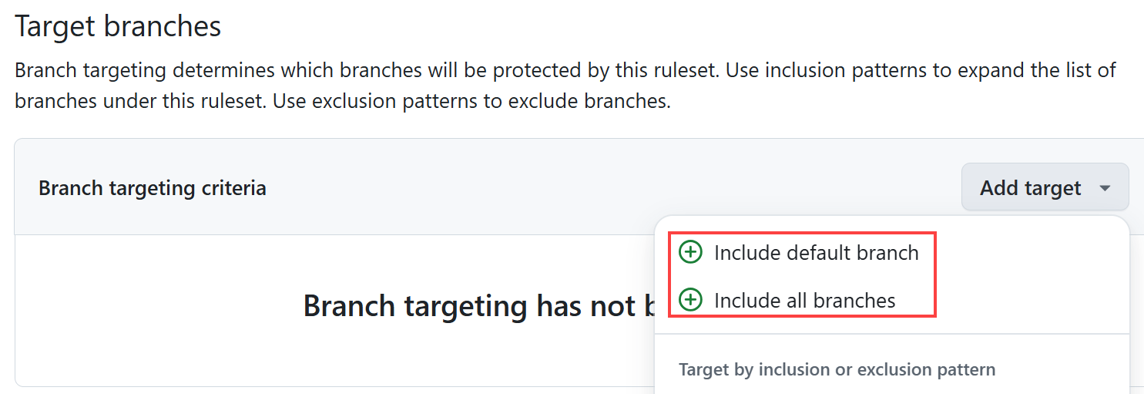
Task: Click the description line about exclusion patterns
Action: (343, 102)
